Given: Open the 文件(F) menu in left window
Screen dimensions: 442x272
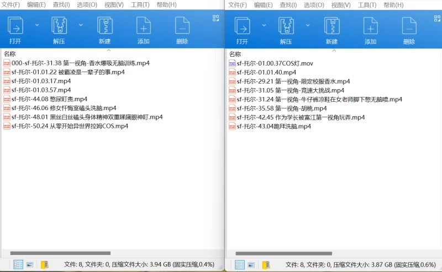Looking at the screenshot, I should pos(10,5).
